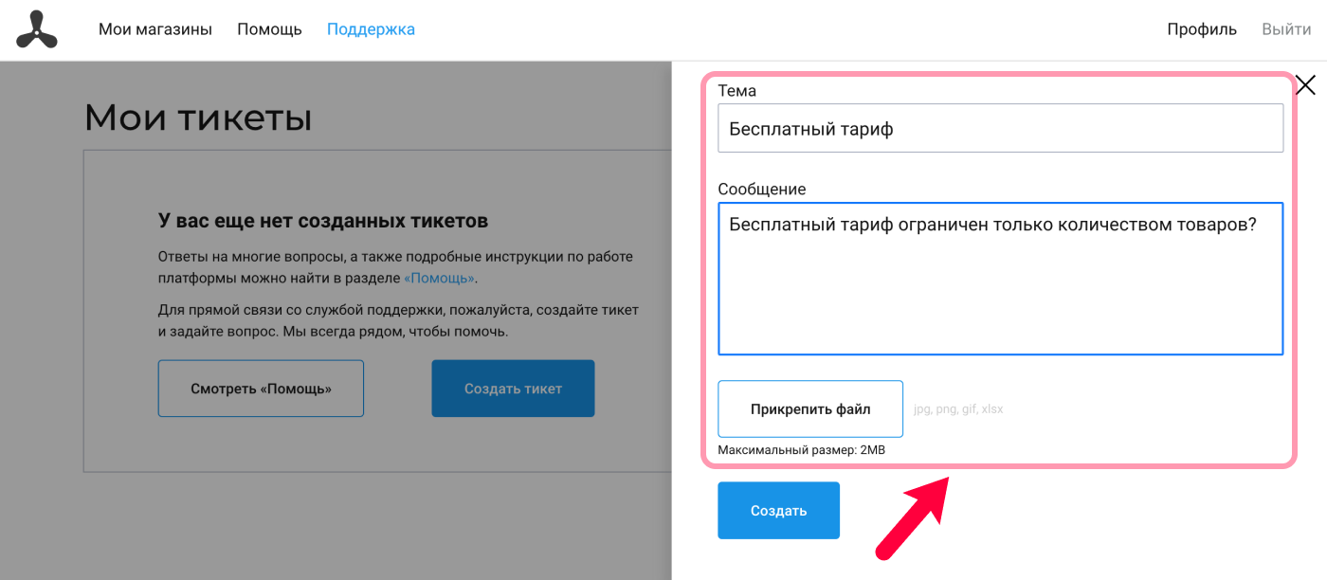The image size is (1327, 580).
Task: Close the ticket panel with the X icon
Action: coord(1305,85)
